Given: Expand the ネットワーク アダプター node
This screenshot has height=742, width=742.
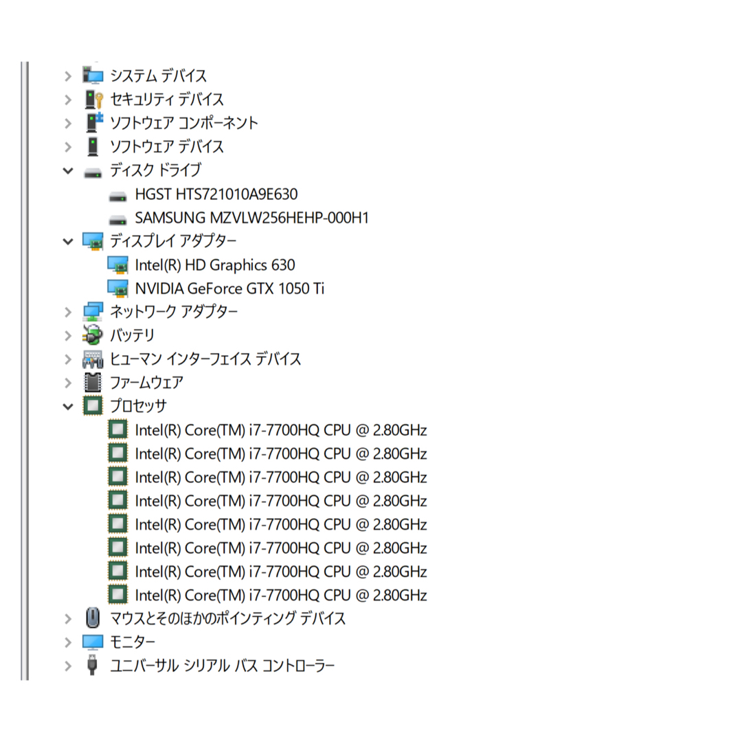Looking at the screenshot, I should click(68, 313).
